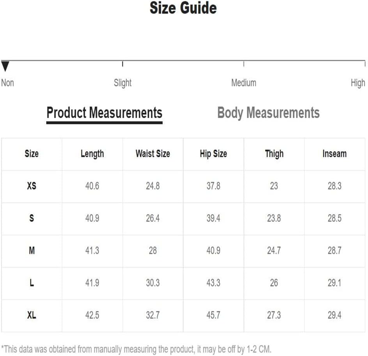Select the XS size row label
Viewport: 368px width, 356px height.
pos(32,186)
